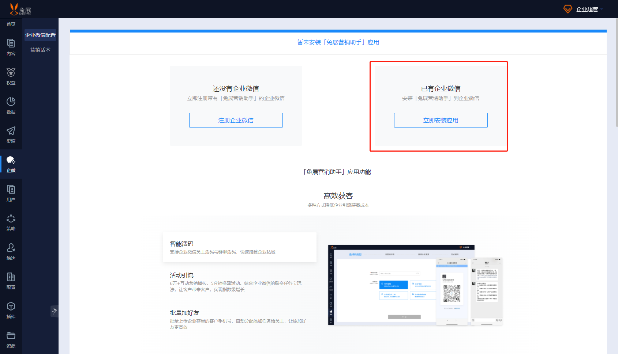
Task: Click the diamond badge beside 企业超管
Action: pyautogui.click(x=568, y=9)
